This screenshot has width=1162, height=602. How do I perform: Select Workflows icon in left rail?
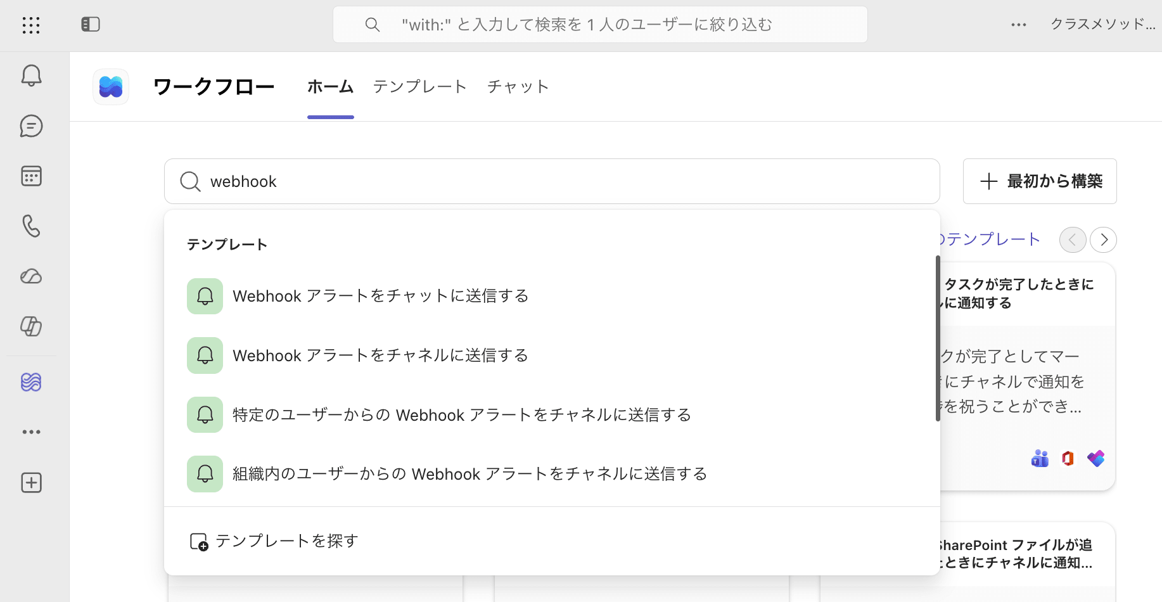[x=31, y=382]
